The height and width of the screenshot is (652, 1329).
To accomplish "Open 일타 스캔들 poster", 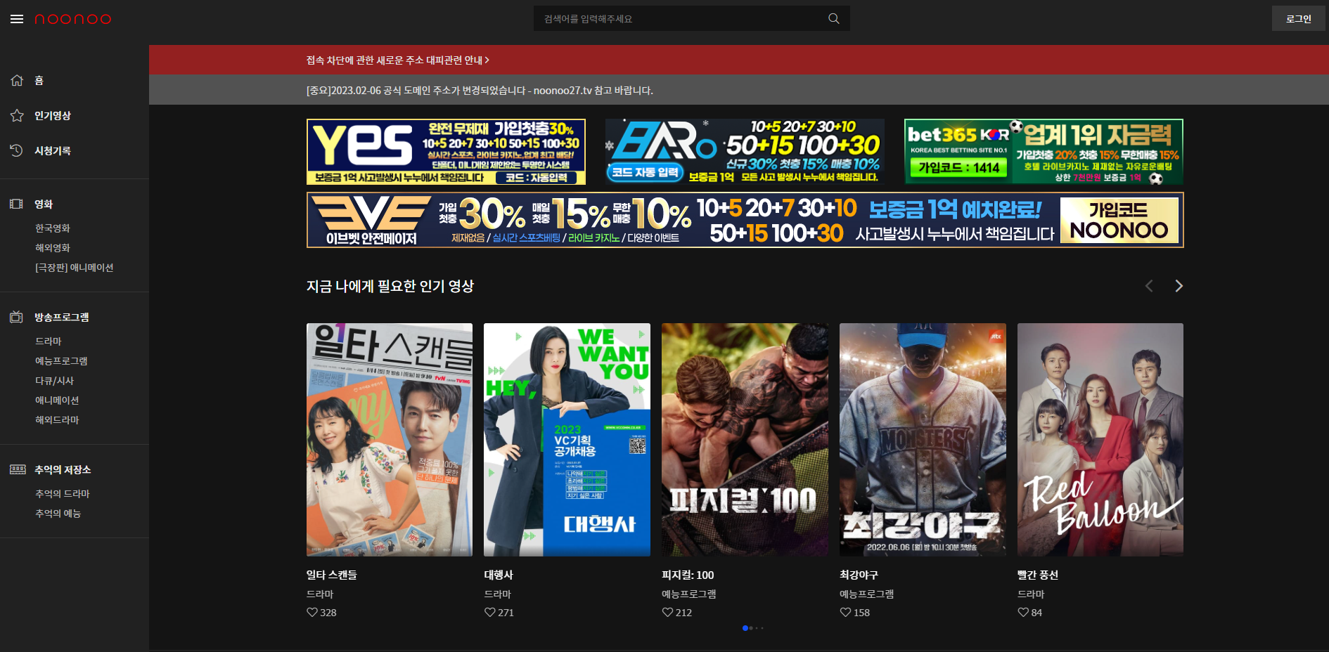I will point(390,440).
